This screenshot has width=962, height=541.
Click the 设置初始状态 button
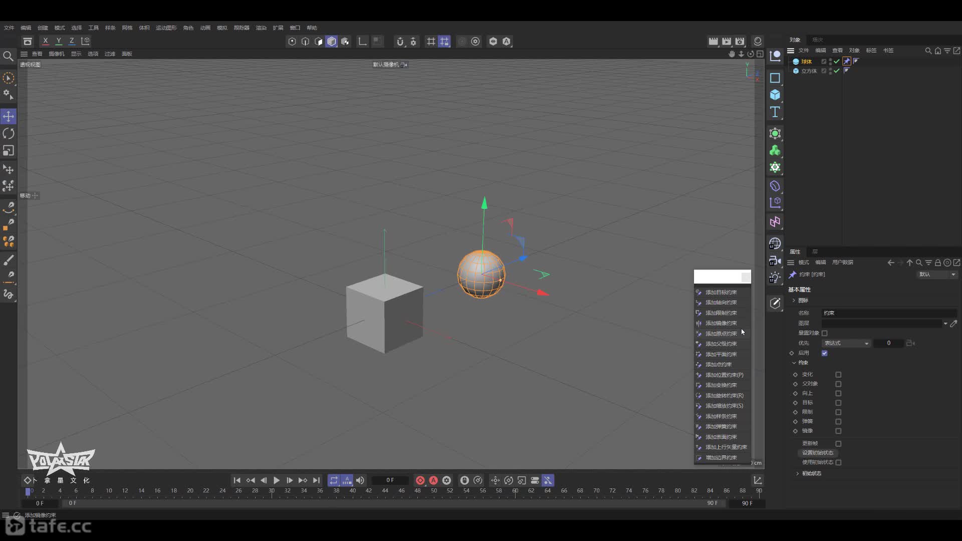(818, 453)
